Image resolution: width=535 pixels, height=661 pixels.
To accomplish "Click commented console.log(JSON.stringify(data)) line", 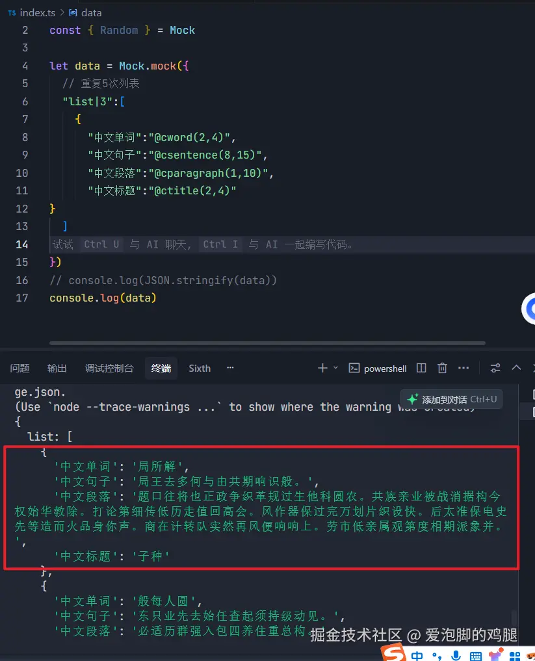I will coord(163,280).
